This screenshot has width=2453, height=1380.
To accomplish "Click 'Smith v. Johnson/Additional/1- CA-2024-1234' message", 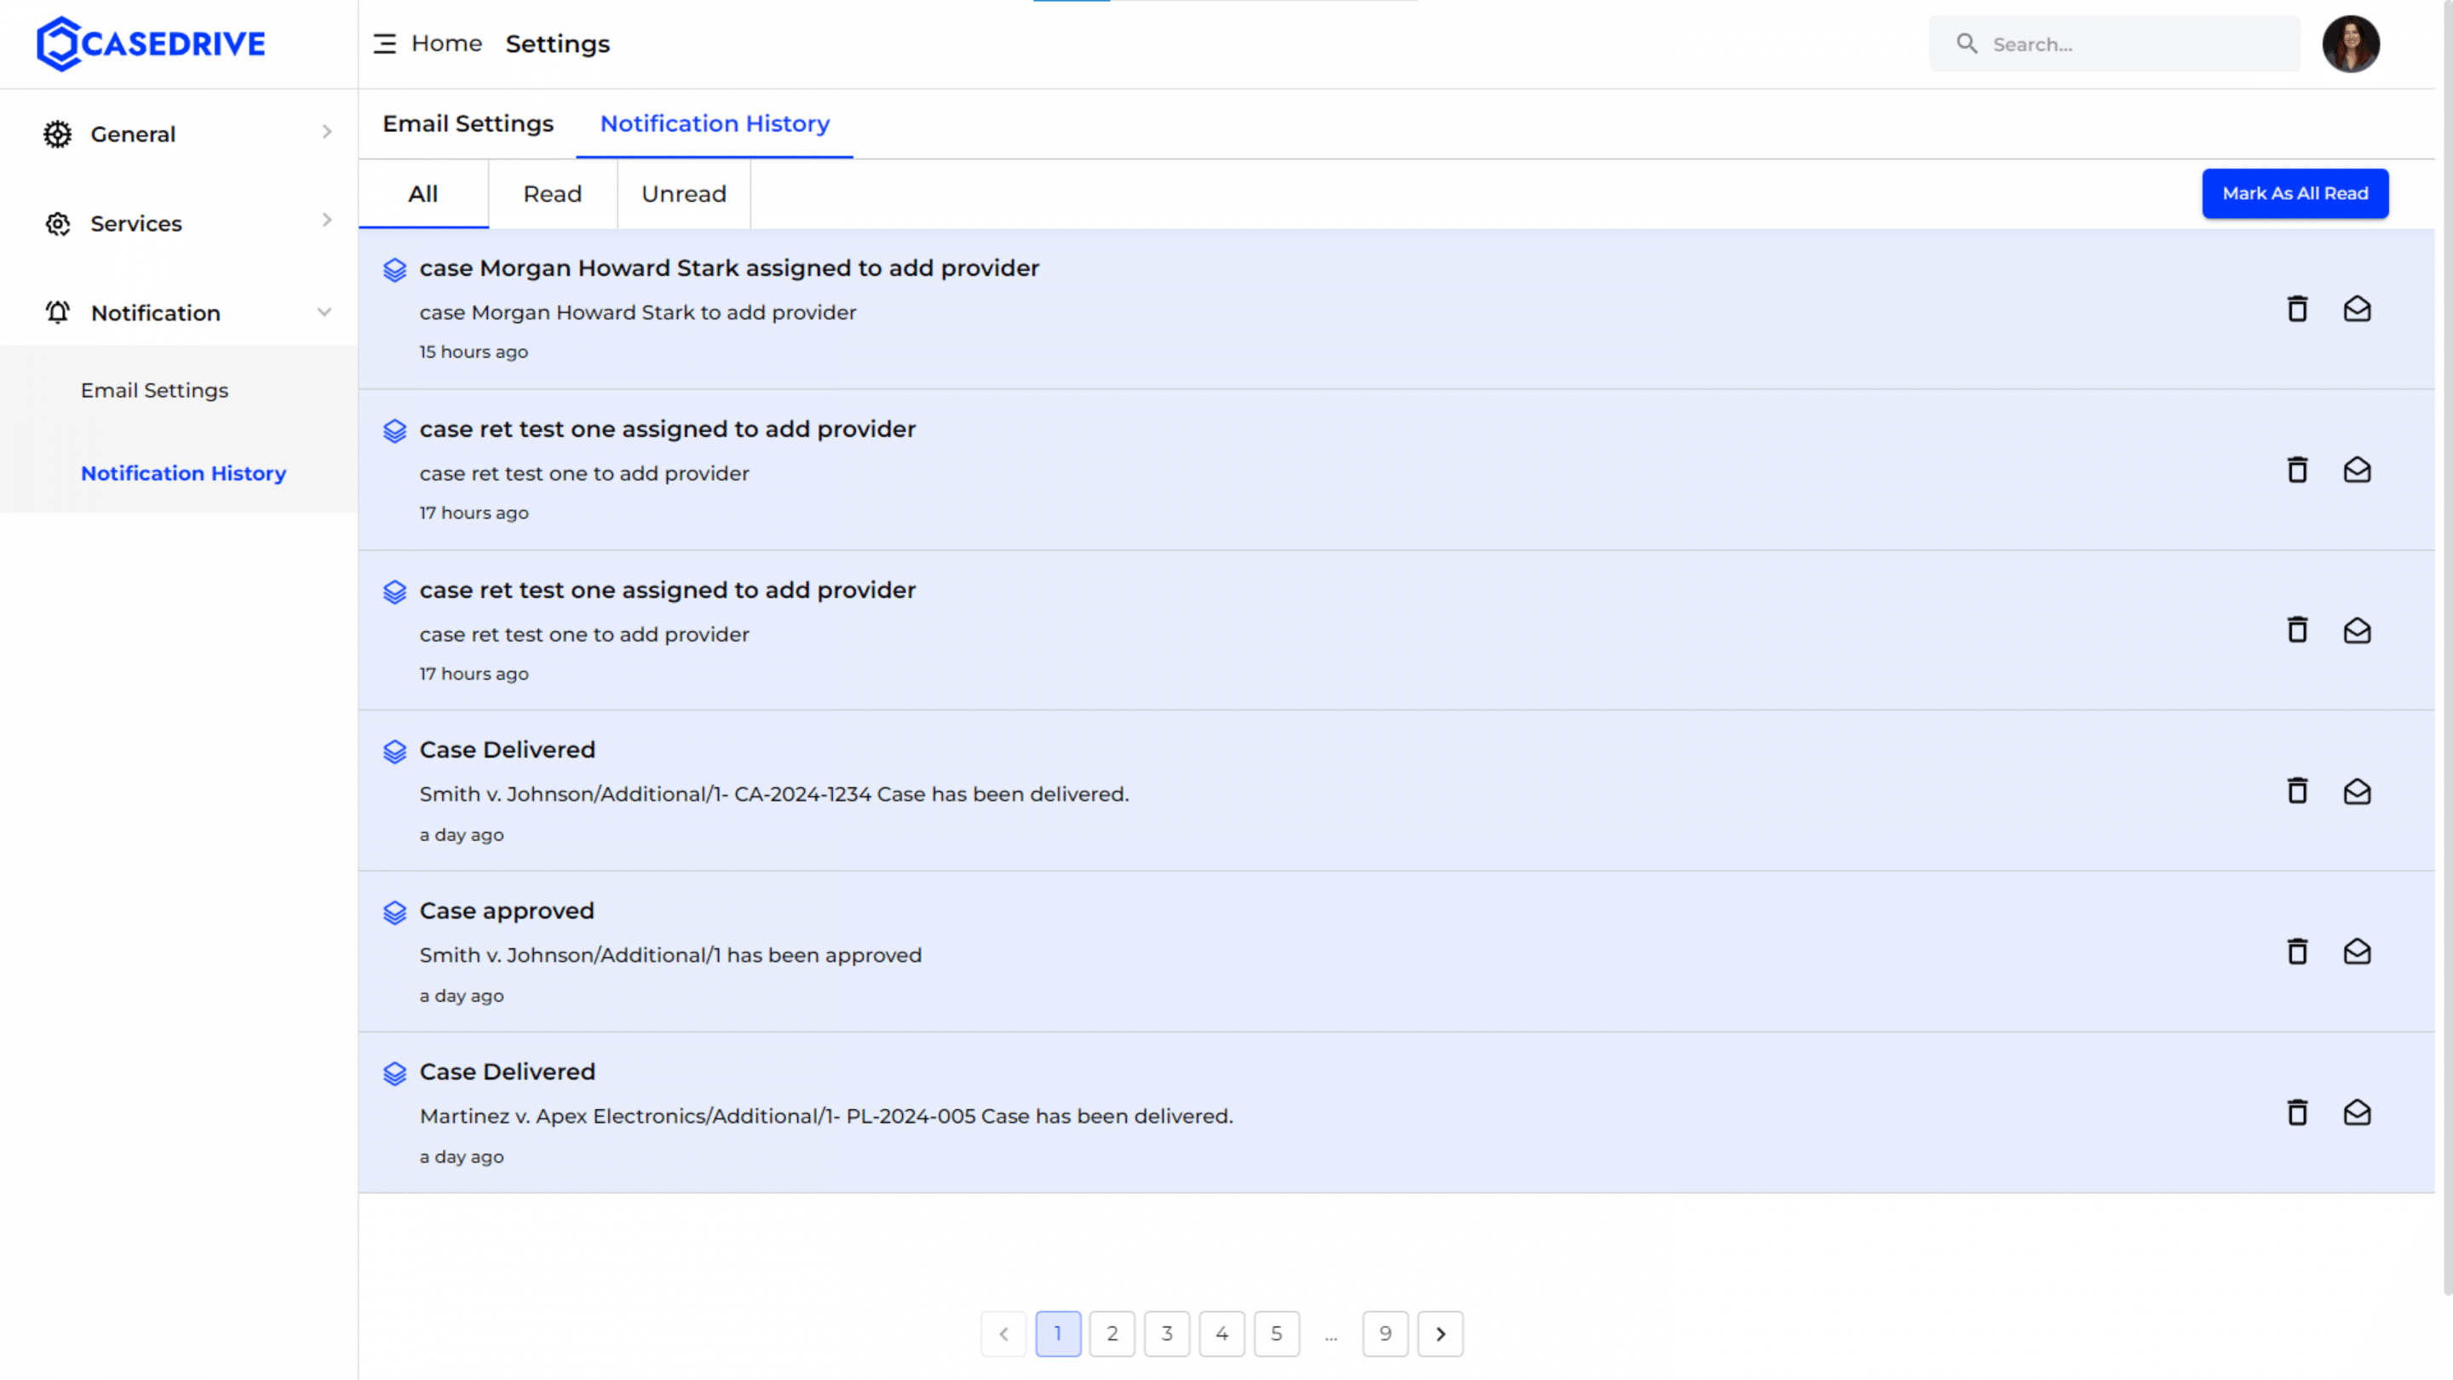I will click(773, 794).
